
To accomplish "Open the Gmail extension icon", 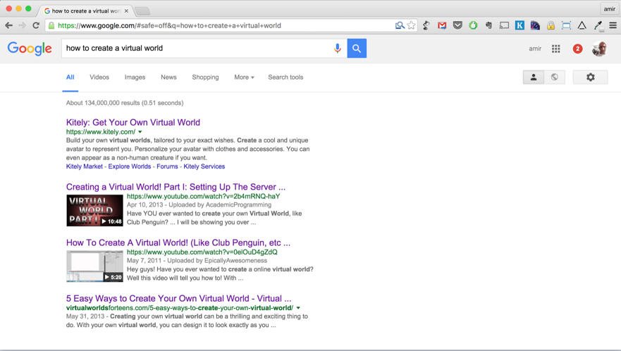I will [442, 25].
